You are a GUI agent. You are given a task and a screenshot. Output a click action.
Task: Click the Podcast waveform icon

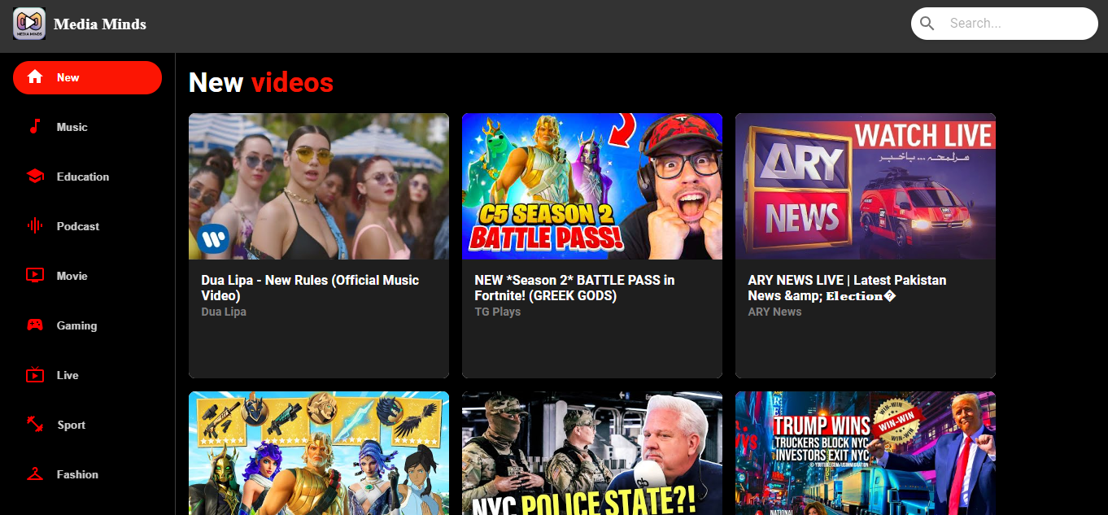35,226
